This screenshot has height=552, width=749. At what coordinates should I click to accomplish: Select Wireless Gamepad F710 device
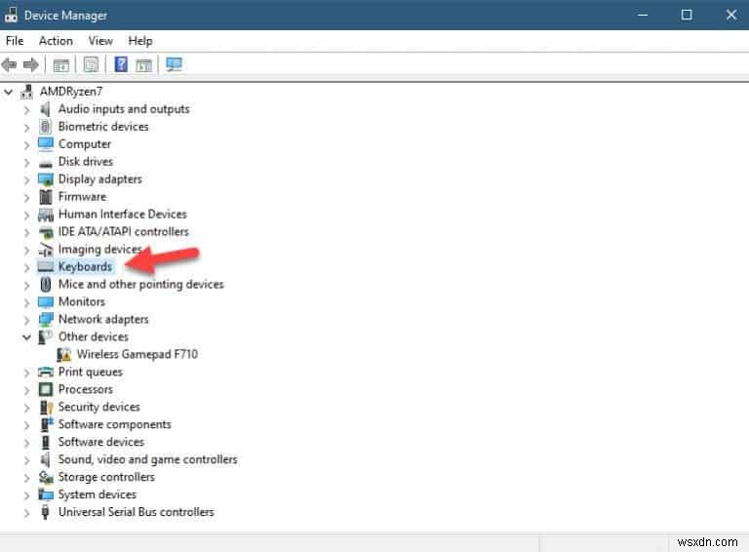coord(138,354)
